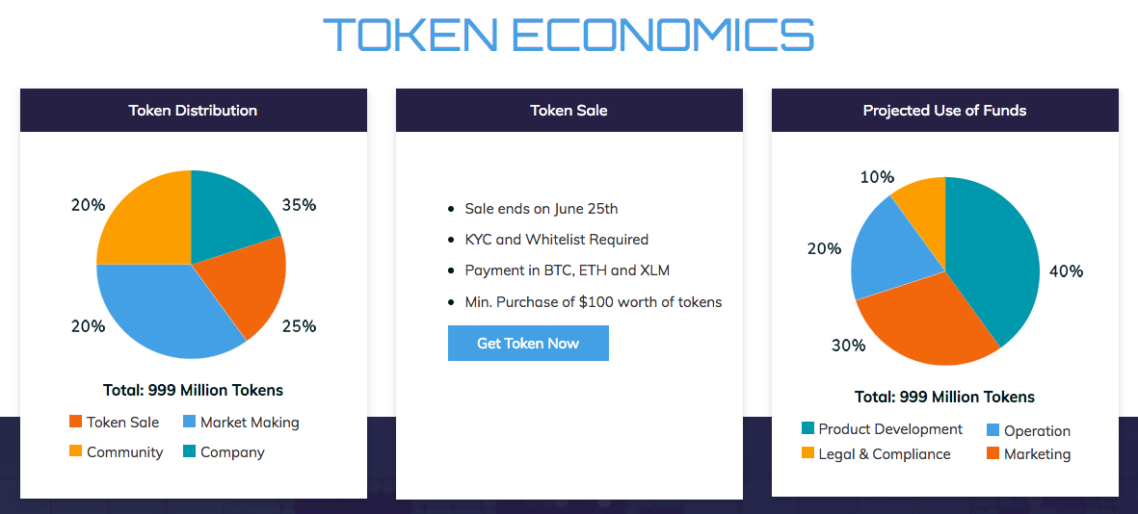This screenshot has width=1138, height=514.
Task: Click the blue Operation legend swatch
Action: [x=993, y=430]
